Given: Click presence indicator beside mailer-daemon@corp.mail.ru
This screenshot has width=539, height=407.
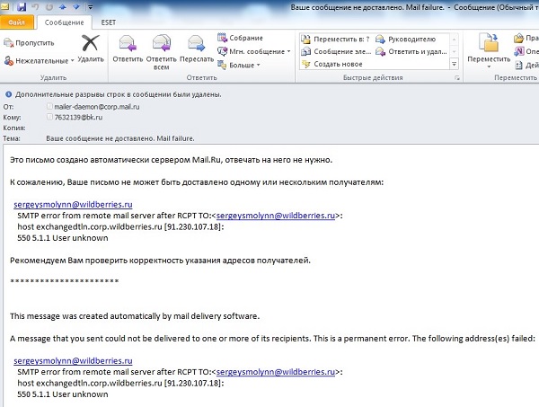Looking at the screenshot, I should click(x=49, y=106).
